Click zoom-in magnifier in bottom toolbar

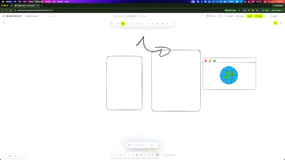(120, 155)
